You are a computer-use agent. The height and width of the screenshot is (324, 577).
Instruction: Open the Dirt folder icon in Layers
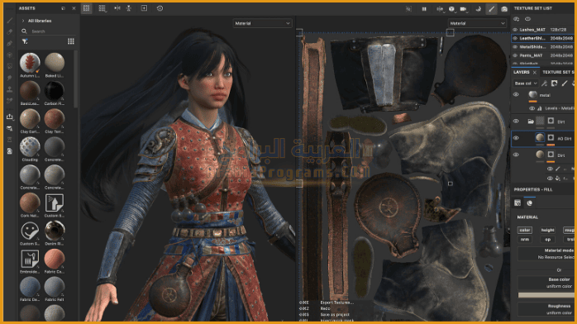[531, 121]
